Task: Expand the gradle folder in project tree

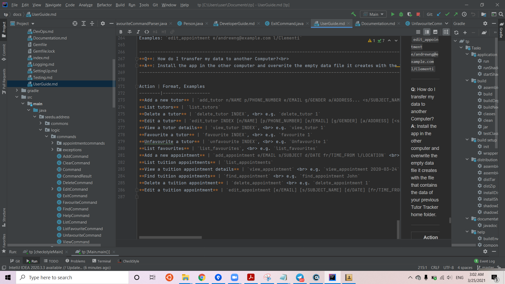Action: point(17,90)
